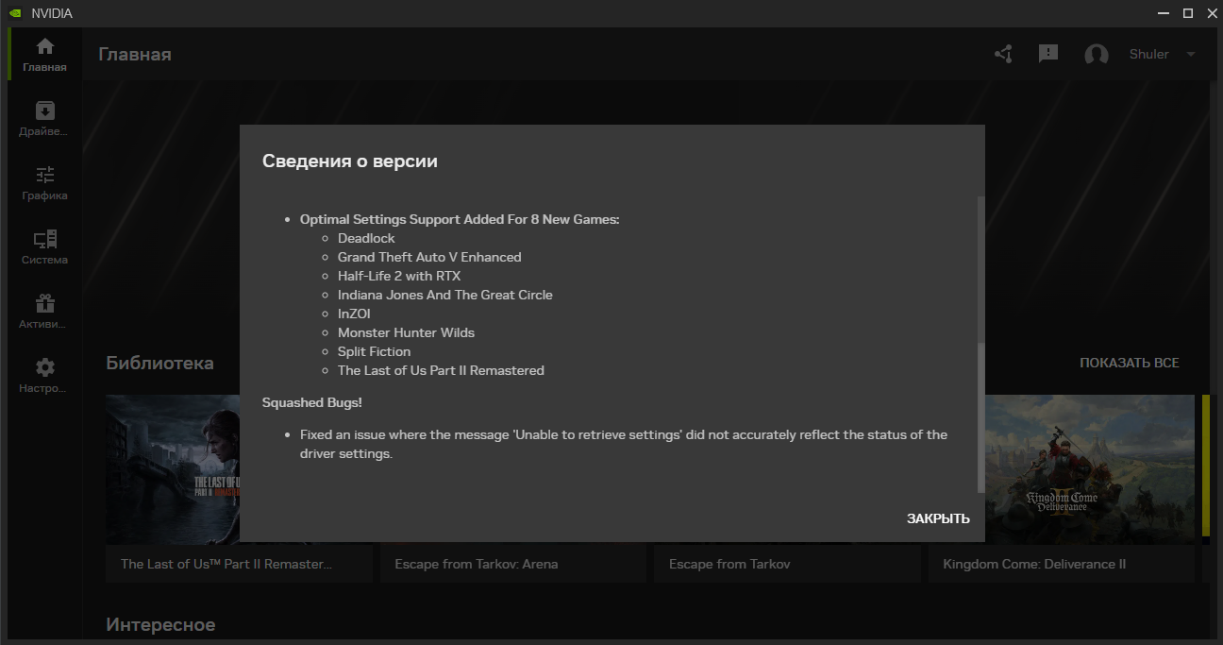Click the share icon in top bar
The width and height of the screenshot is (1223, 645).
1003,54
